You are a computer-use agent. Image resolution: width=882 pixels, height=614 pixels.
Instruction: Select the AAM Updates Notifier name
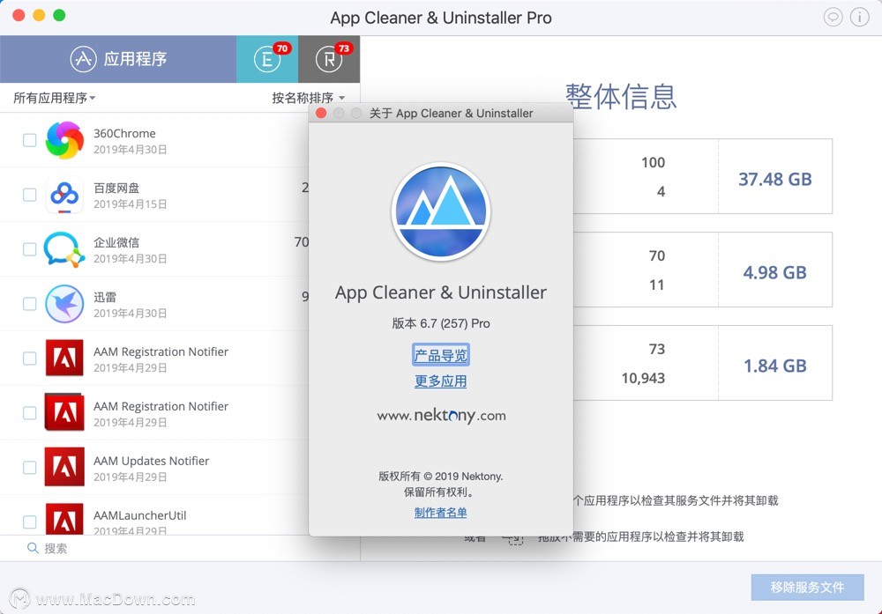click(152, 461)
